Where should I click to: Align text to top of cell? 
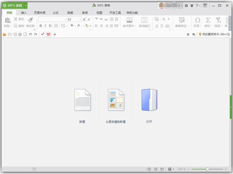(x=96, y=19)
